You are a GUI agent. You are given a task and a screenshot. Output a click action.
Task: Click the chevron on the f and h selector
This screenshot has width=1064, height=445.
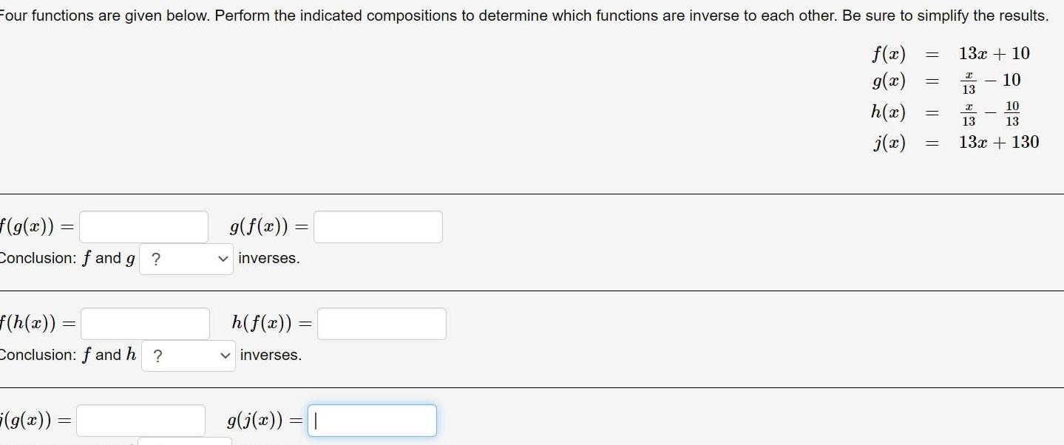223,355
